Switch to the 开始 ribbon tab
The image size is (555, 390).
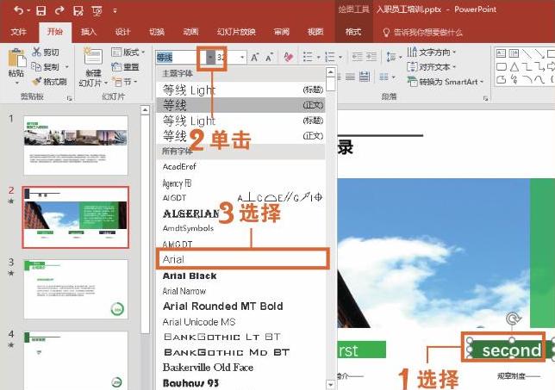pyautogui.click(x=55, y=32)
